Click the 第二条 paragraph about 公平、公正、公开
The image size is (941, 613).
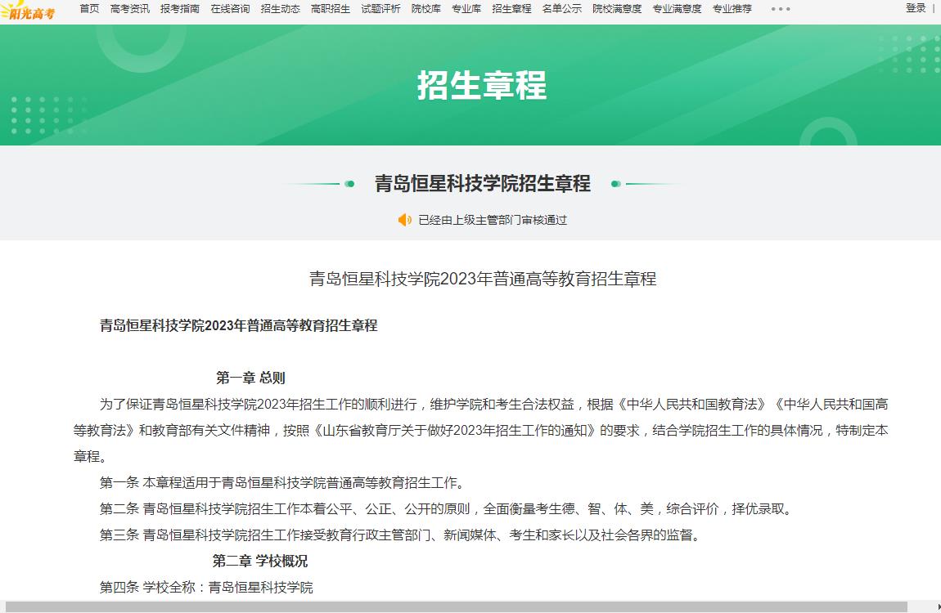pyautogui.click(x=448, y=508)
